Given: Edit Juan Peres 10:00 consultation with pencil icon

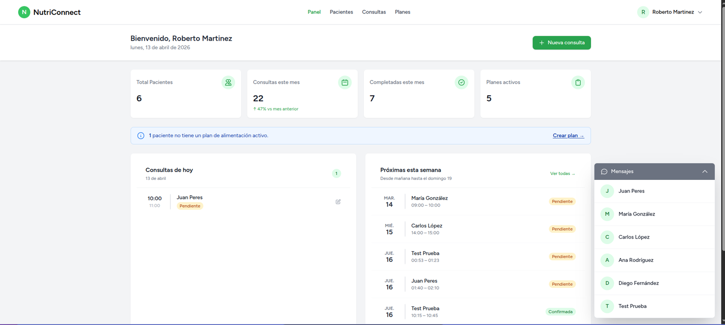Looking at the screenshot, I should [338, 202].
